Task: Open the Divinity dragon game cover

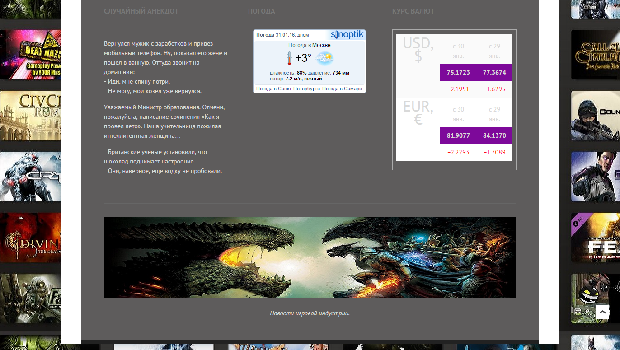Action: click(x=31, y=238)
